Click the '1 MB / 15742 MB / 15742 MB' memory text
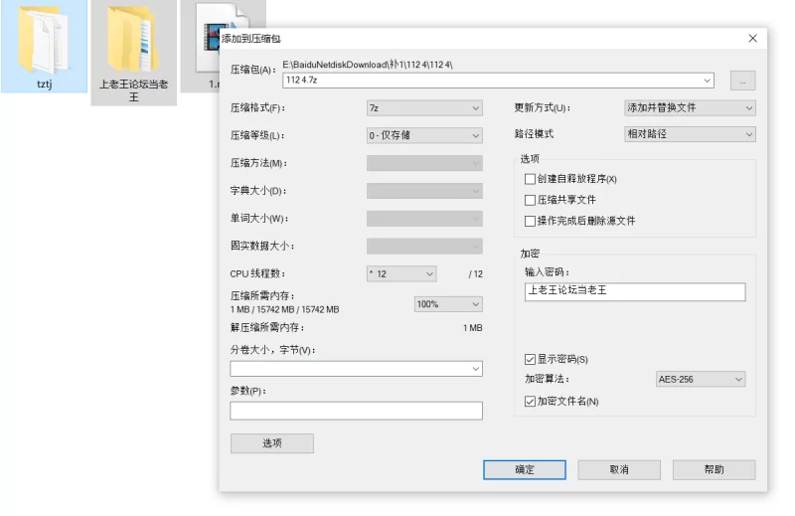This screenshot has width=795, height=516. coord(284,309)
